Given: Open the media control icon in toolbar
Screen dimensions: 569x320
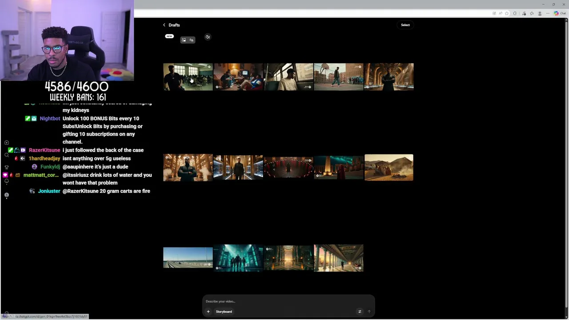Looking at the screenshot, I should 524,13.
